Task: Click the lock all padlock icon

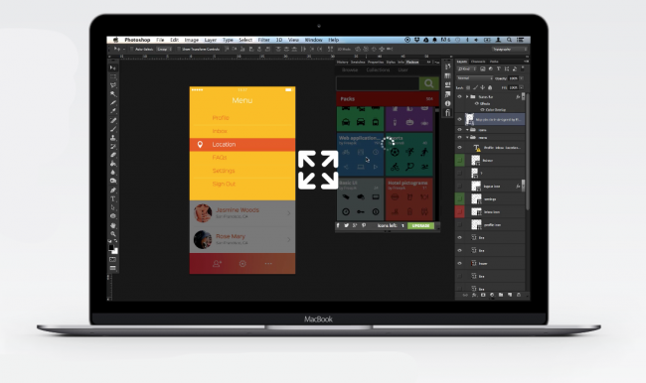Action: (490, 87)
